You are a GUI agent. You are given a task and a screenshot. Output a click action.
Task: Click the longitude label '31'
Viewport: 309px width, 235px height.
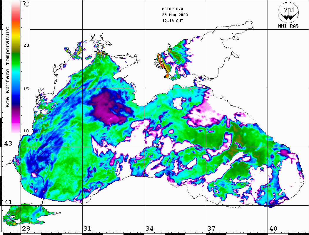point(88,228)
